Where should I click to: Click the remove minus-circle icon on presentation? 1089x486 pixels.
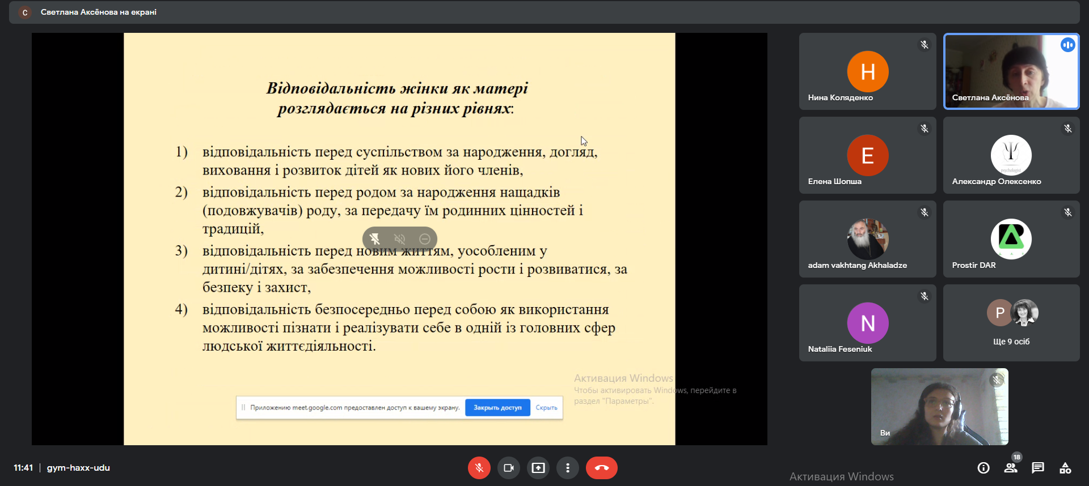coord(424,239)
